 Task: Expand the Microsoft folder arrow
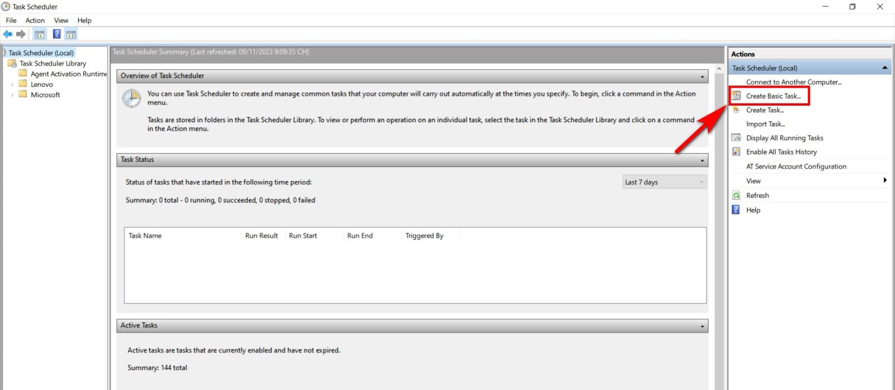click(12, 95)
